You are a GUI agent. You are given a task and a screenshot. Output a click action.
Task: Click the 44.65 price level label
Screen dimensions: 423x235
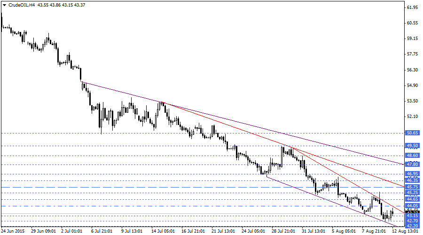click(x=412, y=199)
